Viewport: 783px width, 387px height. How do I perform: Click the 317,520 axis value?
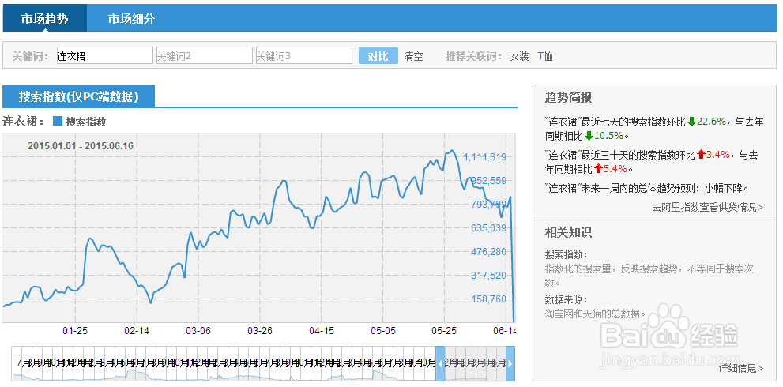488,275
